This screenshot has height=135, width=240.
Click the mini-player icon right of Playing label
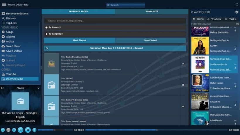pyautogui.click(x=38, y=88)
